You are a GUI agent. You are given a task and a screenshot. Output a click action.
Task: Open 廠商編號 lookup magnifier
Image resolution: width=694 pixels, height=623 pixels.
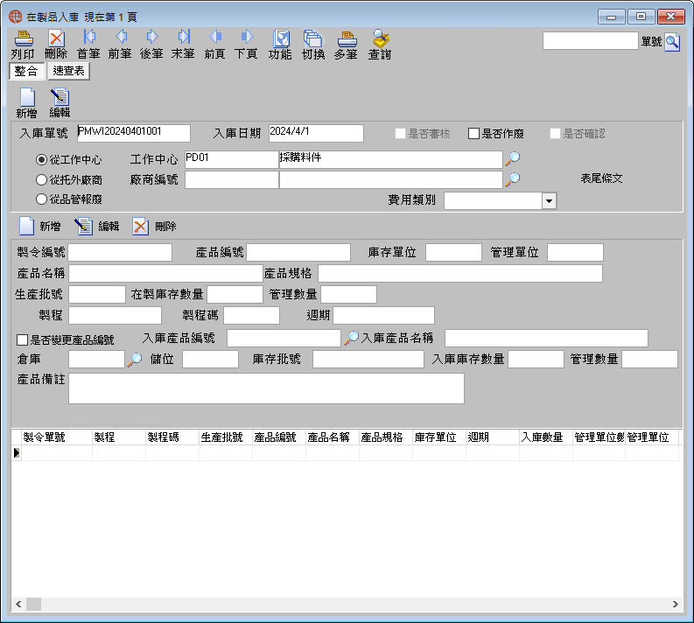pyautogui.click(x=513, y=178)
